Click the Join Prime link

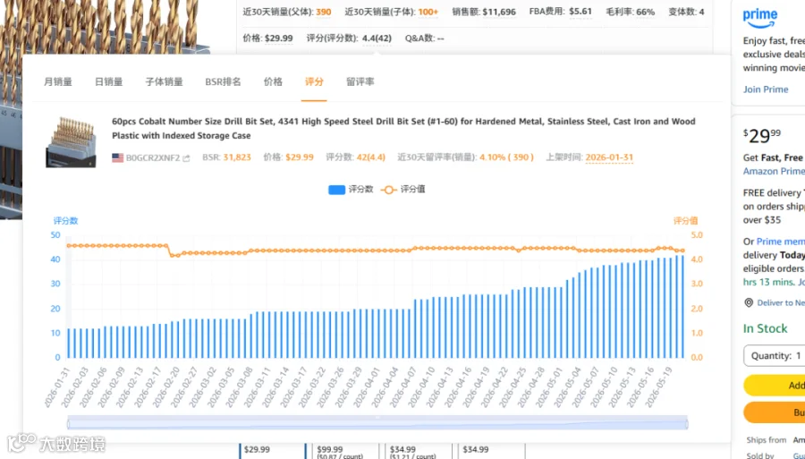(x=765, y=89)
